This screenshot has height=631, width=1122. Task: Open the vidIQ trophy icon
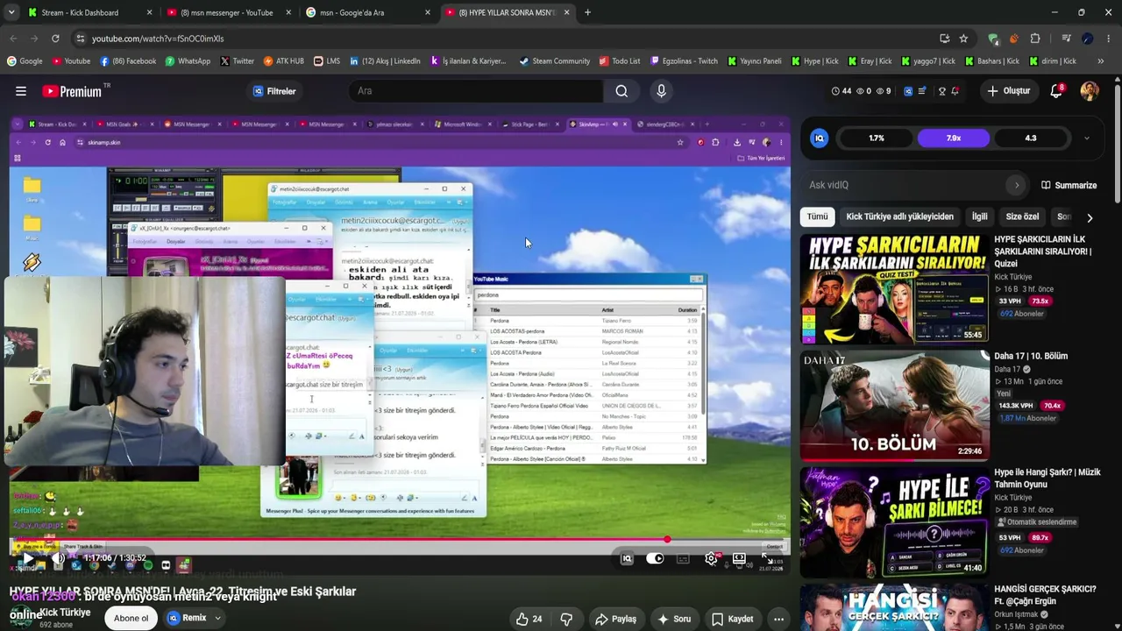tap(941, 91)
